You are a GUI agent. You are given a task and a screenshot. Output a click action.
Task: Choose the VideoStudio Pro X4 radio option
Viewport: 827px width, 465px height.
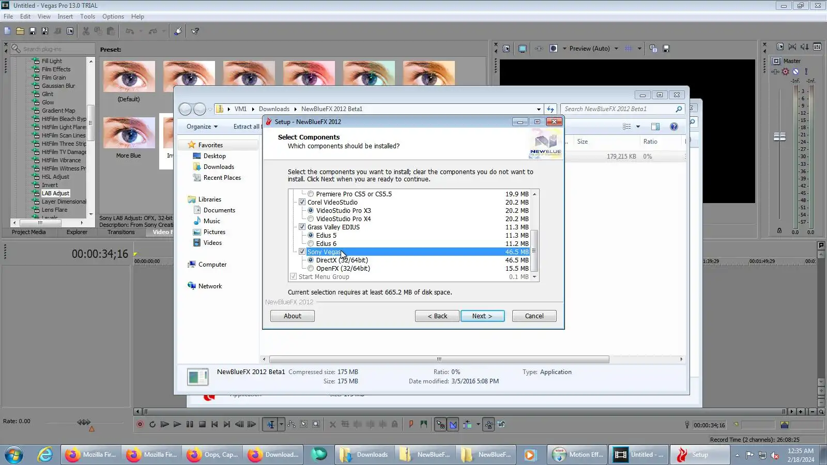tap(311, 219)
